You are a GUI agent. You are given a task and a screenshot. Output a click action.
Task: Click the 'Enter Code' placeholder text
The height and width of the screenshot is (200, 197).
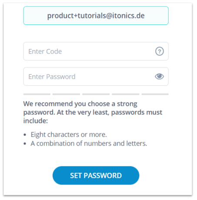(45, 51)
